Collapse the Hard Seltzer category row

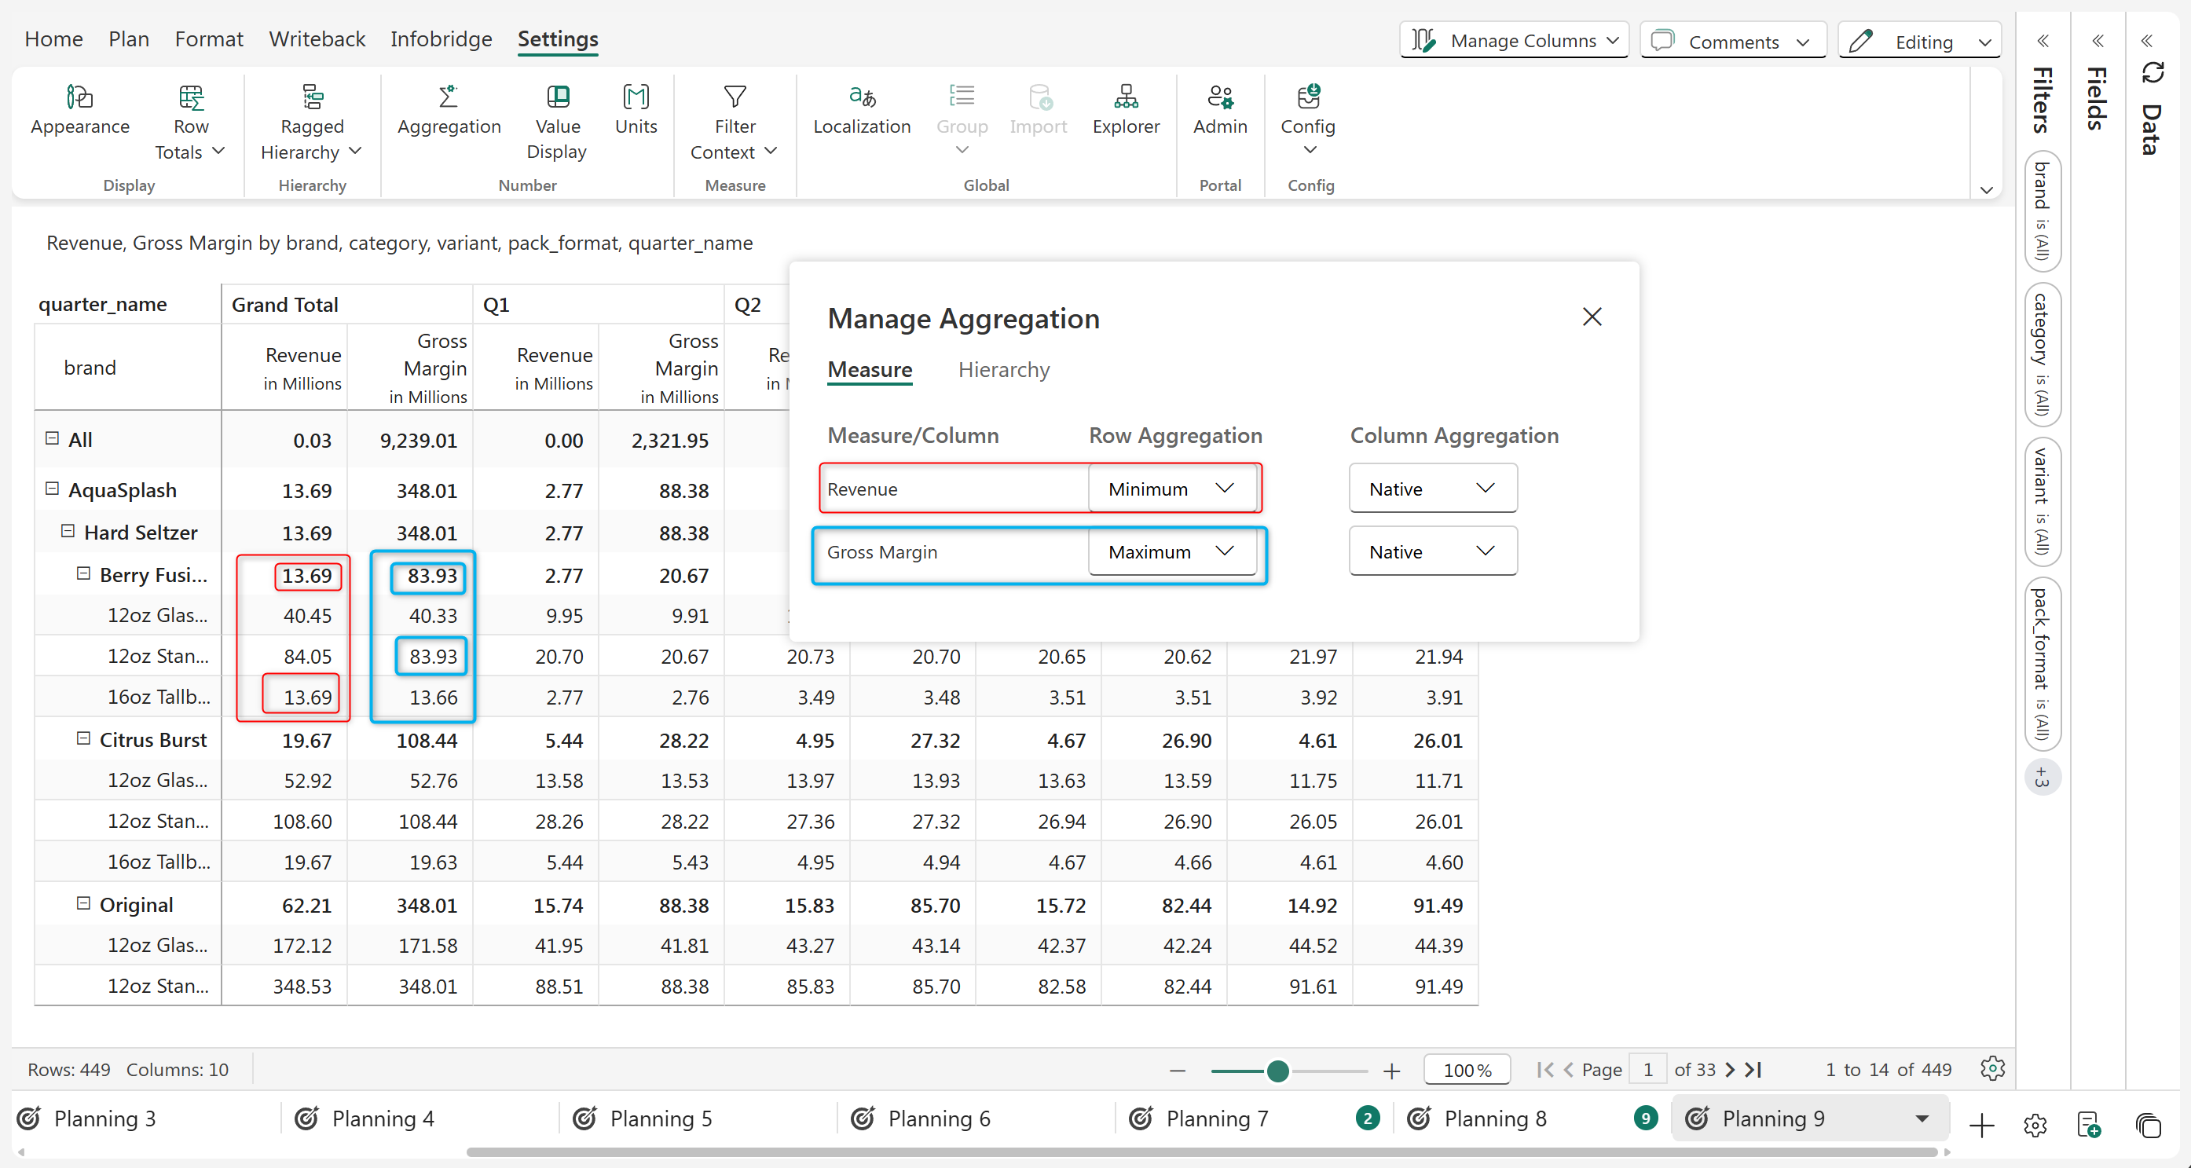[68, 532]
